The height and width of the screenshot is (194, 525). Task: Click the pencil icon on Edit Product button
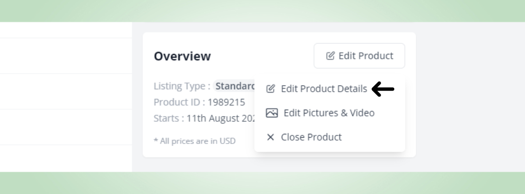[x=331, y=56]
